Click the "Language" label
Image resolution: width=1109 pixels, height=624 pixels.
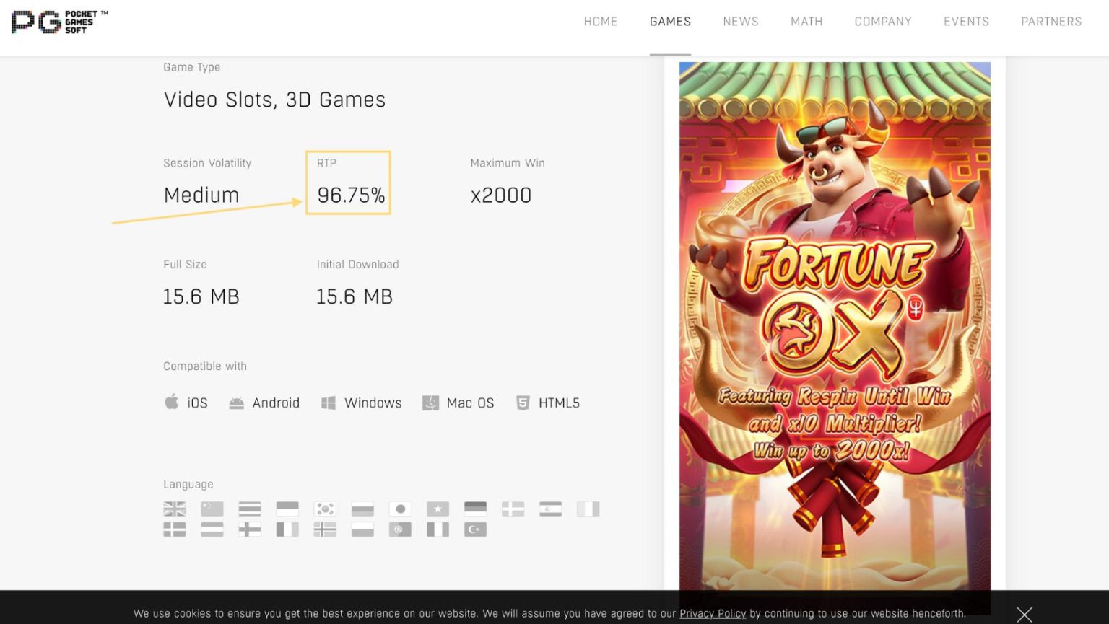click(188, 485)
